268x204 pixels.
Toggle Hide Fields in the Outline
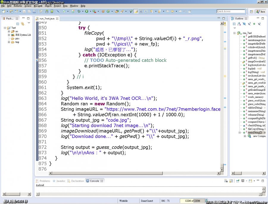tap(244, 24)
